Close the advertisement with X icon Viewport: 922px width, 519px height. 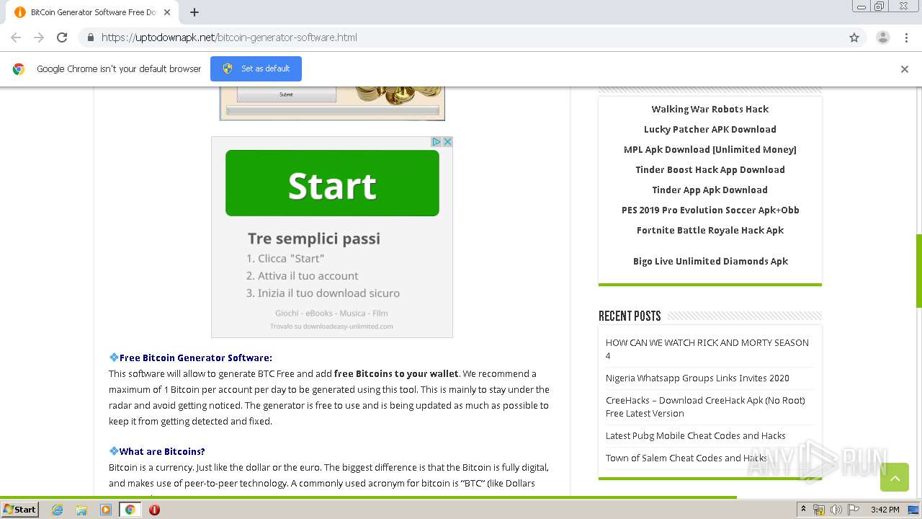(447, 142)
